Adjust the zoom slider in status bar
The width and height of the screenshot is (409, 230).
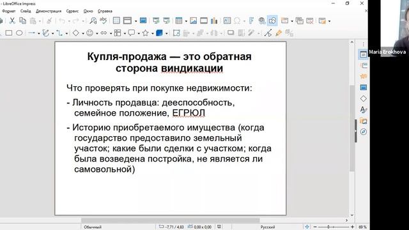(x=334, y=227)
